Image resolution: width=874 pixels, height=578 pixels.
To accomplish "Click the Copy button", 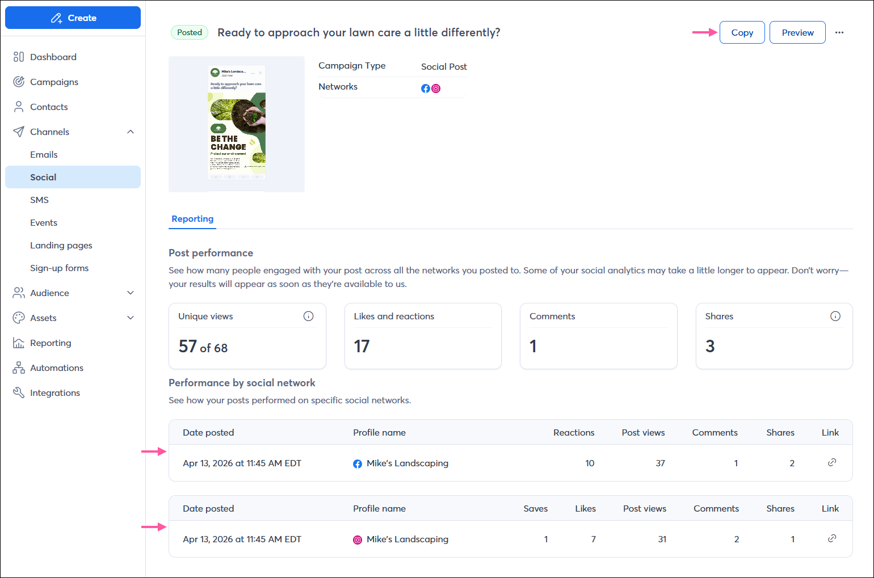I will [x=742, y=32].
